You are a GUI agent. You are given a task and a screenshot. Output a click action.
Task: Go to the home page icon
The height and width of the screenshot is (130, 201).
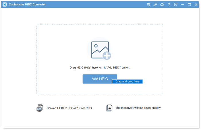(162, 5)
